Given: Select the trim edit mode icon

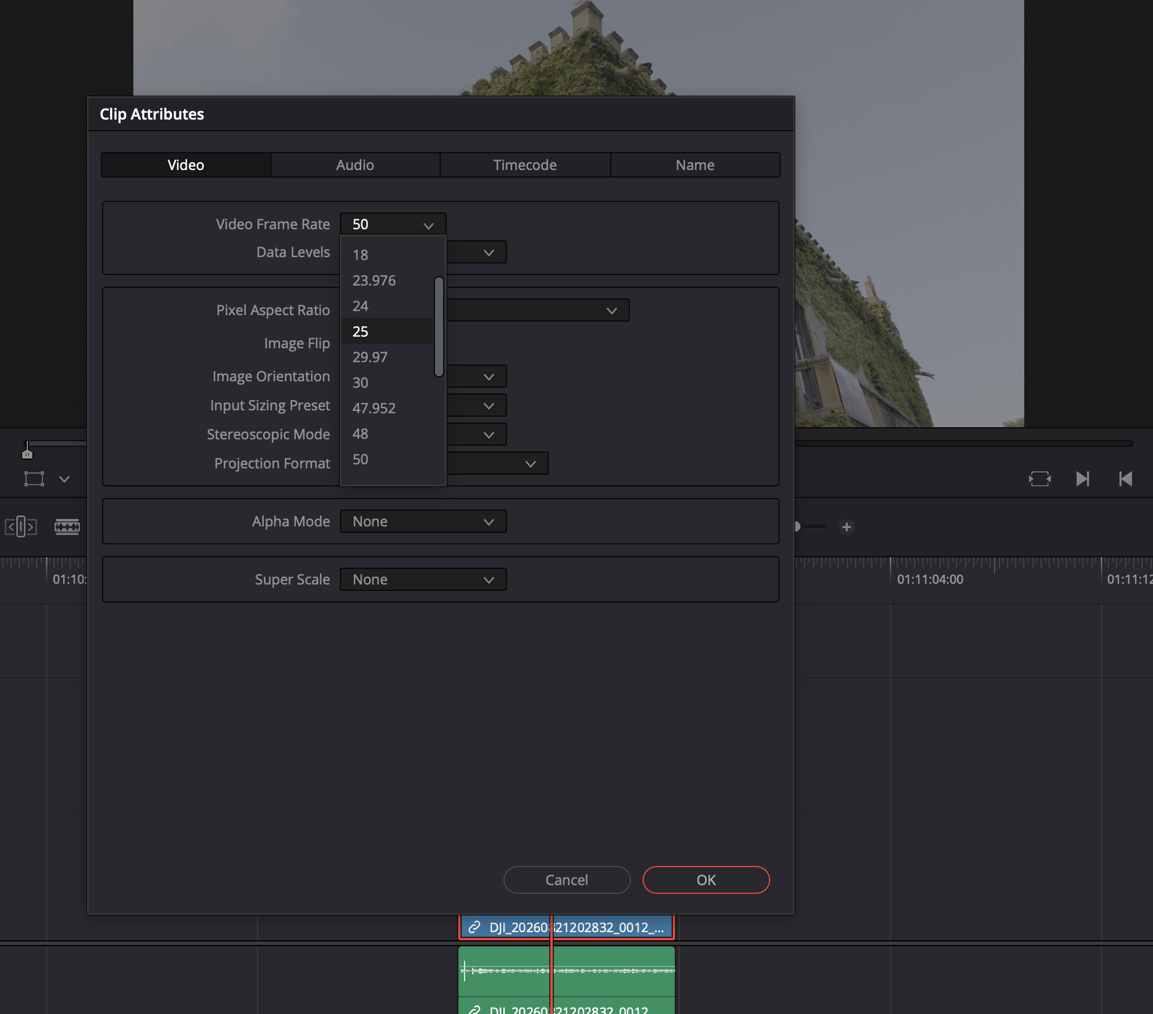Looking at the screenshot, I should coord(21,526).
